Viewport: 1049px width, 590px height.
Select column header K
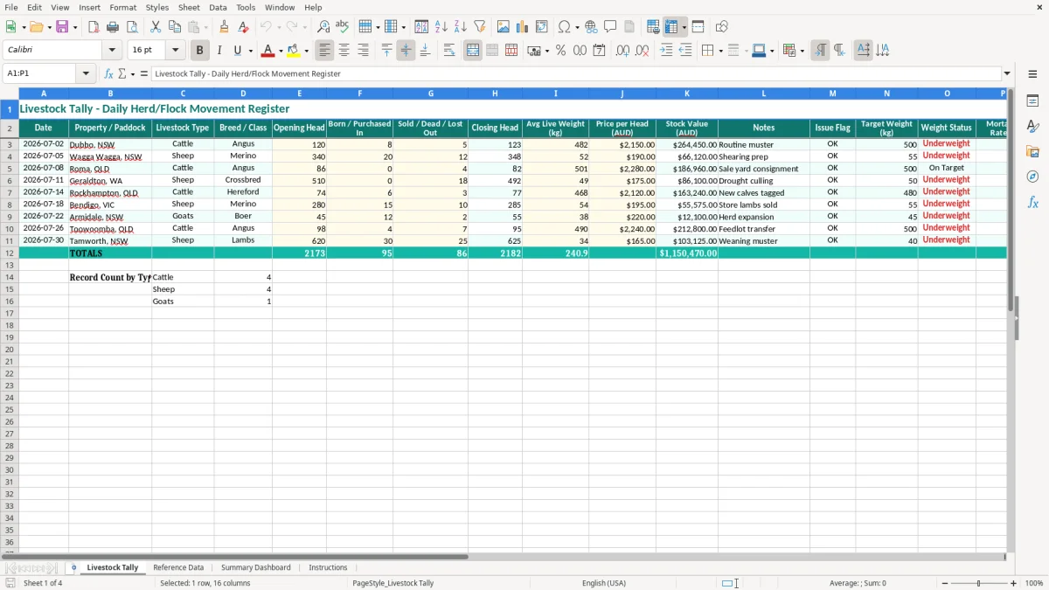(x=686, y=94)
